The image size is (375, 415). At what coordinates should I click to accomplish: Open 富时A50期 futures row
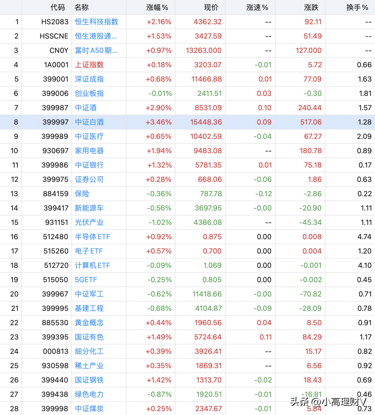[x=96, y=50]
